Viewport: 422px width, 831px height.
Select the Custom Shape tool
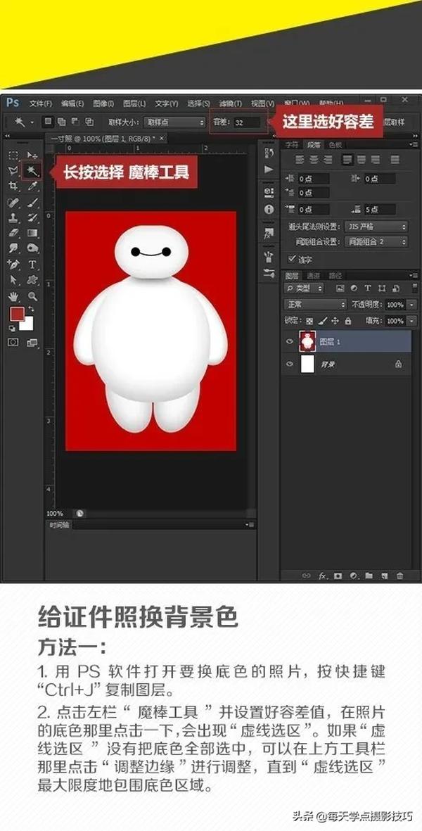coord(32,279)
